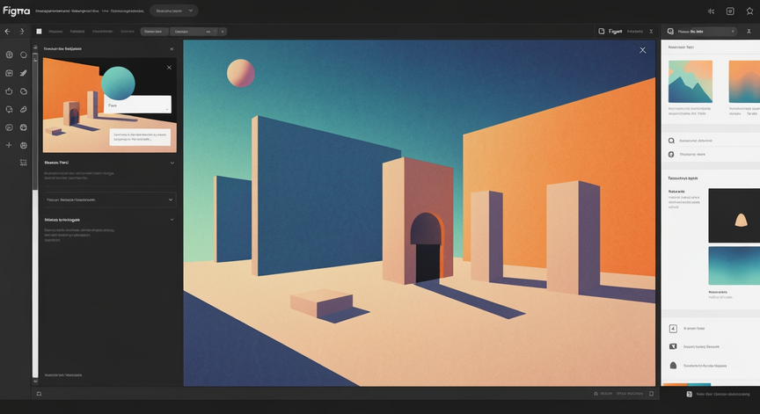
Task: Click the forward arrow in the top toolbar
Action: [x=22, y=32]
